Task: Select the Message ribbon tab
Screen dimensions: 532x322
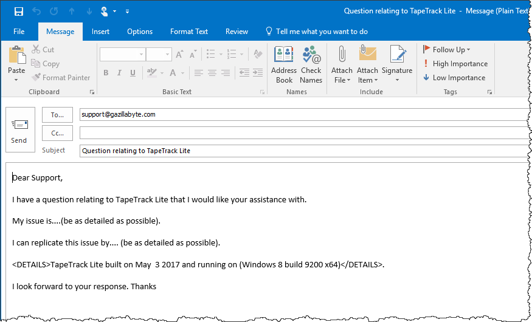Action: [60, 32]
